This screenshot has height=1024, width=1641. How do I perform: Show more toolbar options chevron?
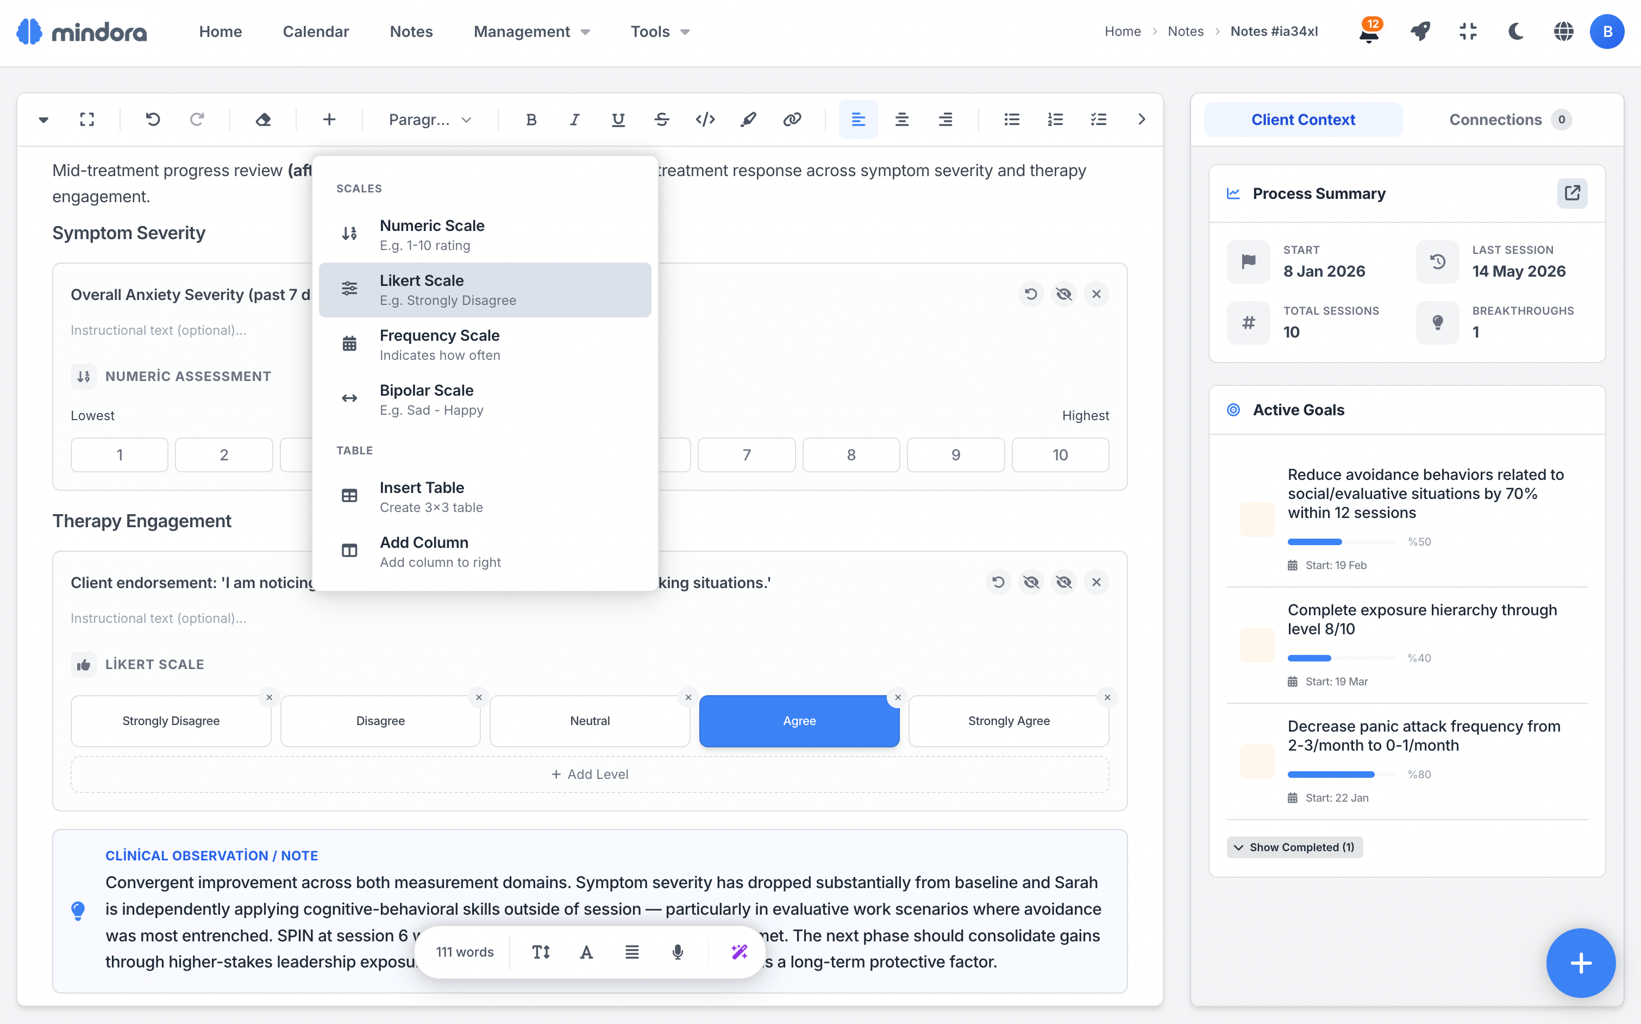(1142, 120)
